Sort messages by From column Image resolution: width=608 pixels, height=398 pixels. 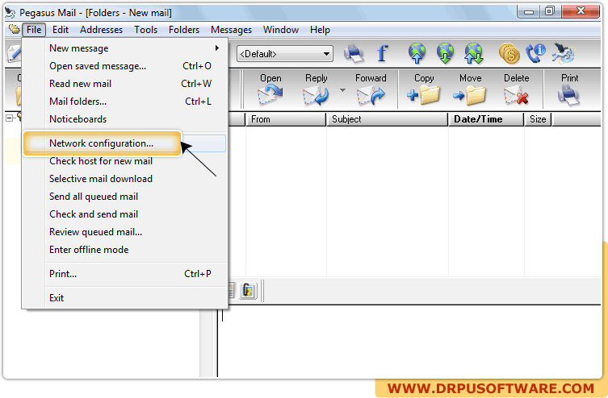286,119
